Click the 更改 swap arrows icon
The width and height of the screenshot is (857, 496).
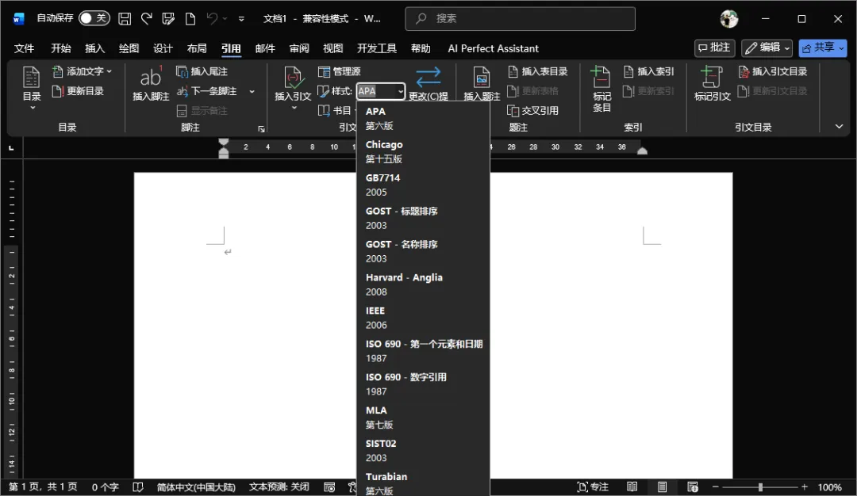pyautogui.click(x=428, y=78)
